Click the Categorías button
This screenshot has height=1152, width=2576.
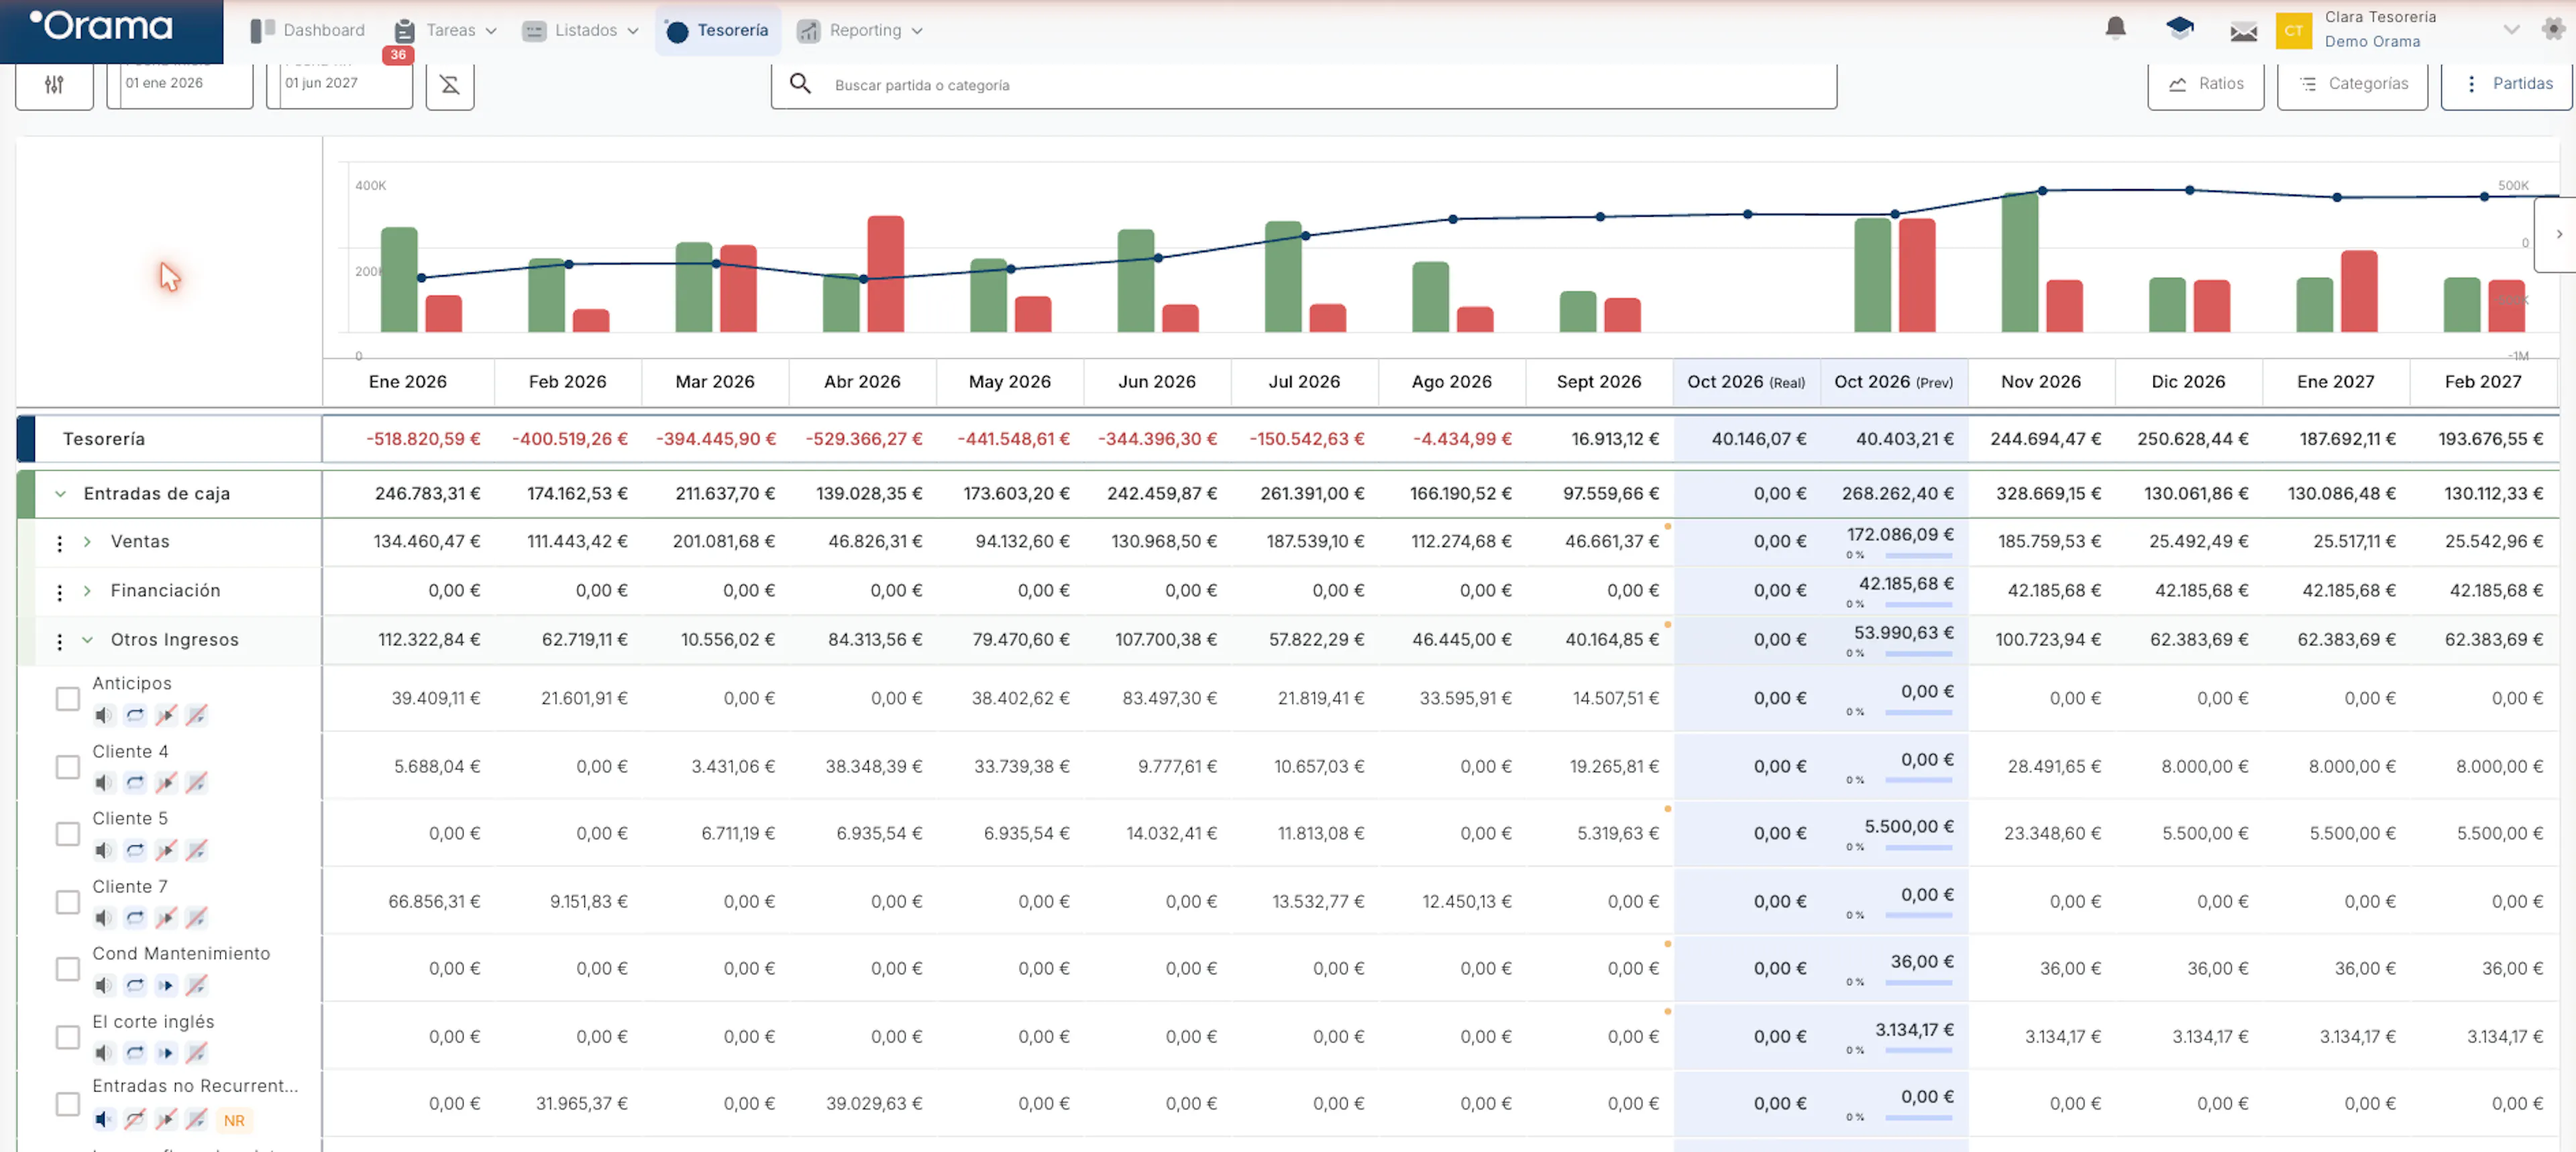click(2352, 85)
